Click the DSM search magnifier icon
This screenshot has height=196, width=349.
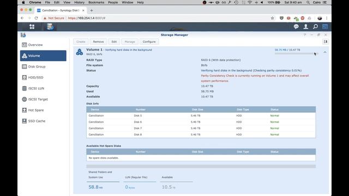point(315,27)
